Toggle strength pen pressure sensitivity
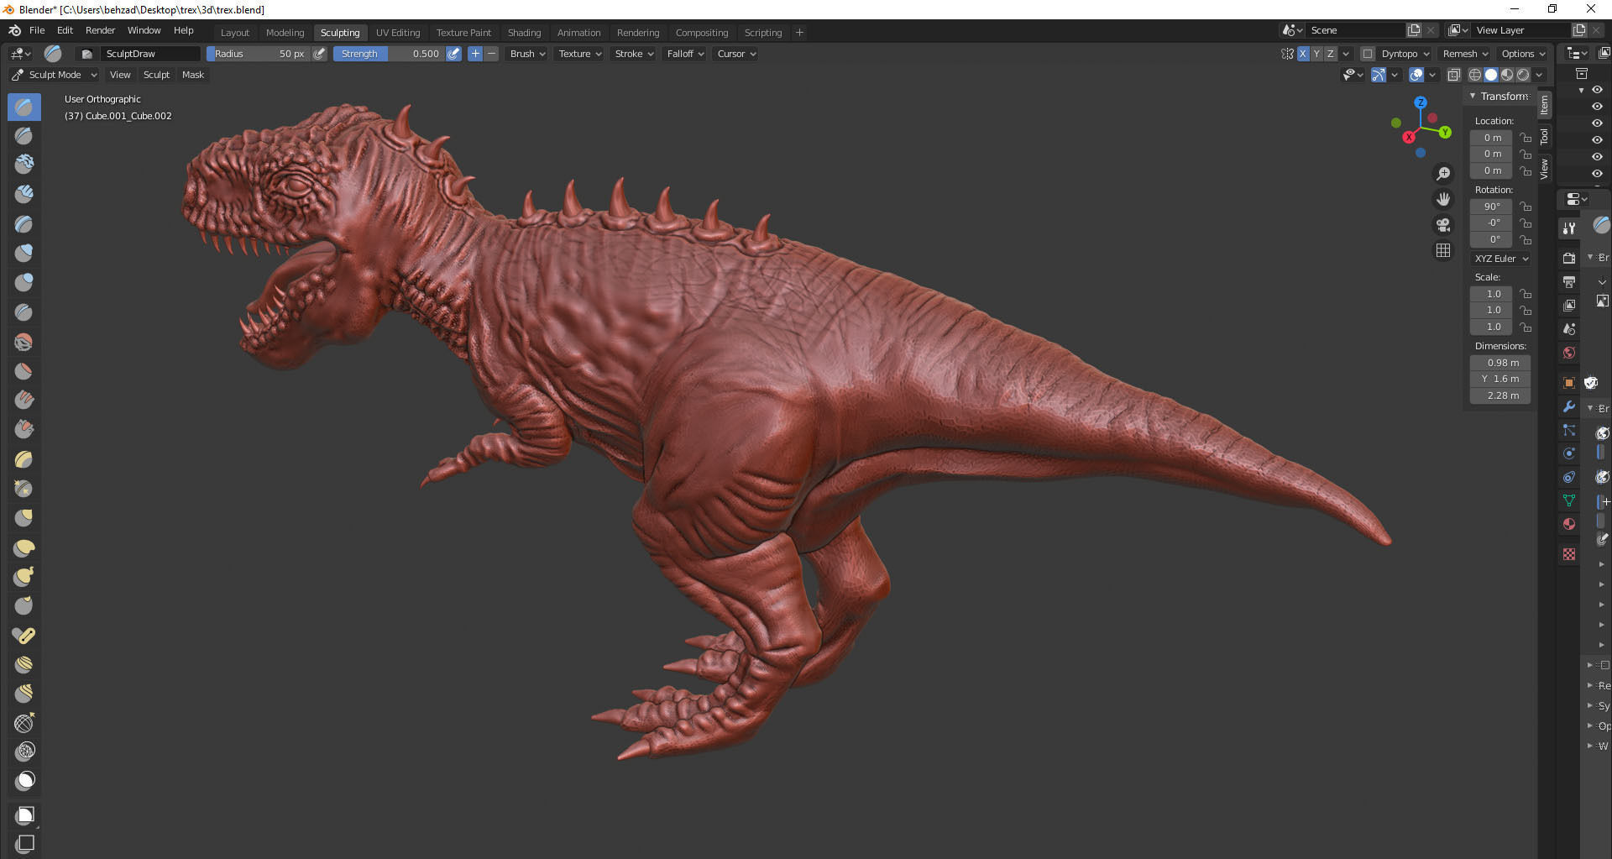The height and width of the screenshot is (859, 1612). pos(453,54)
